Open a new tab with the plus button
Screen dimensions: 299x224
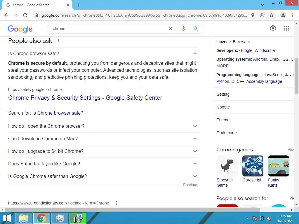point(79,5)
